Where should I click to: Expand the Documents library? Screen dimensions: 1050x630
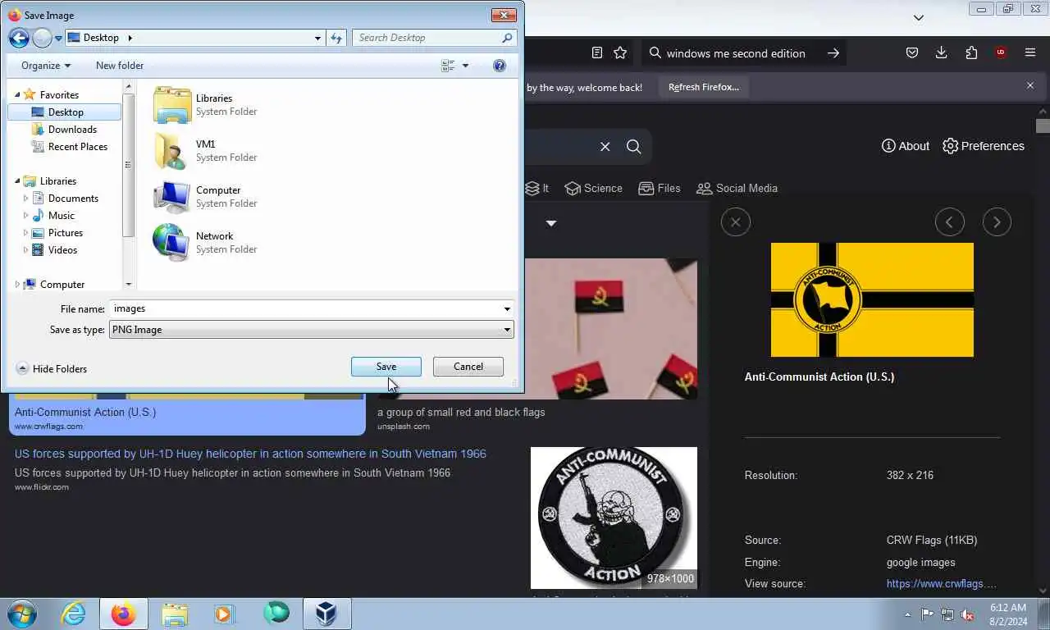pos(25,199)
